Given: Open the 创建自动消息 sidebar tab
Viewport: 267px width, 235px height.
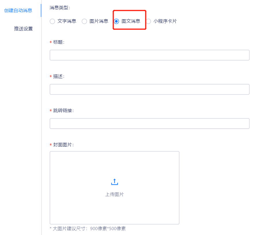Looking at the screenshot, I should click(x=18, y=11).
